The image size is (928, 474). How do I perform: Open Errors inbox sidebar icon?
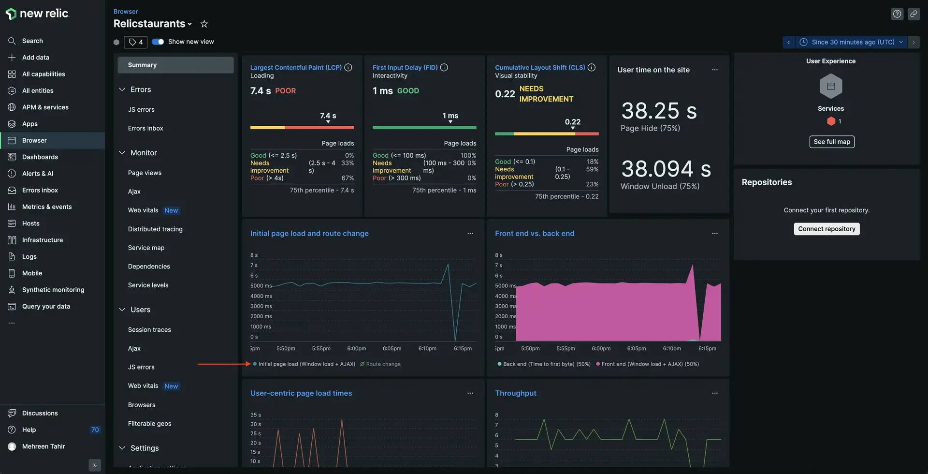(12, 191)
